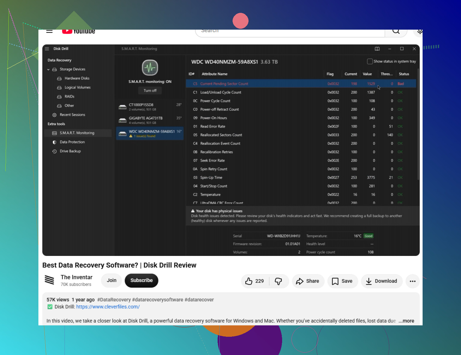Click the Attribute Name column header
The width and height of the screenshot is (461, 355).
pyautogui.click(x=215, y=74)
